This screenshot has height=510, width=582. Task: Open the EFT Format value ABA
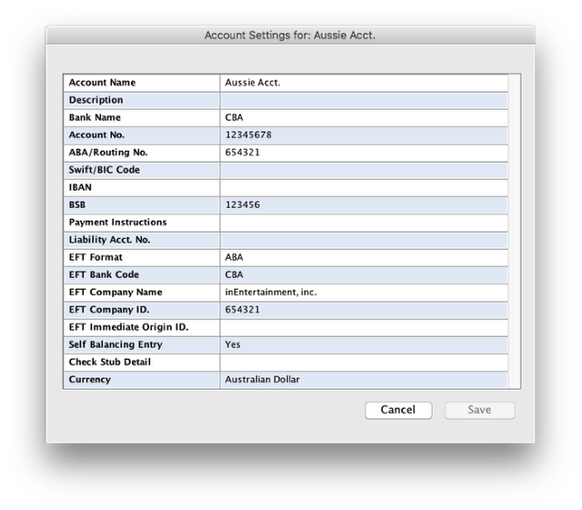tap(363, 257)
